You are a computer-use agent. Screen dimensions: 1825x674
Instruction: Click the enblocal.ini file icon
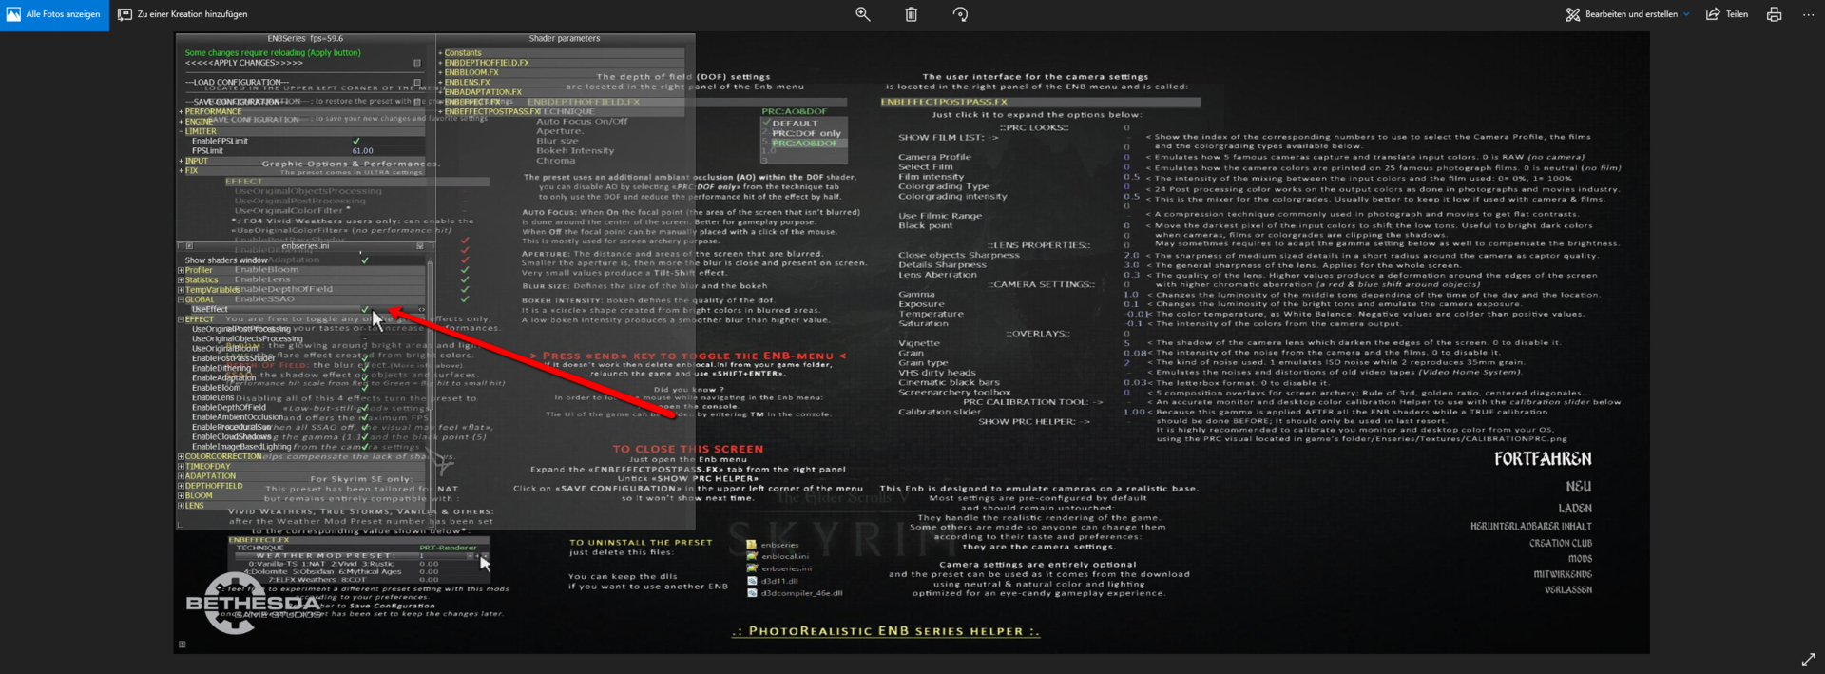tap(751, 557)
